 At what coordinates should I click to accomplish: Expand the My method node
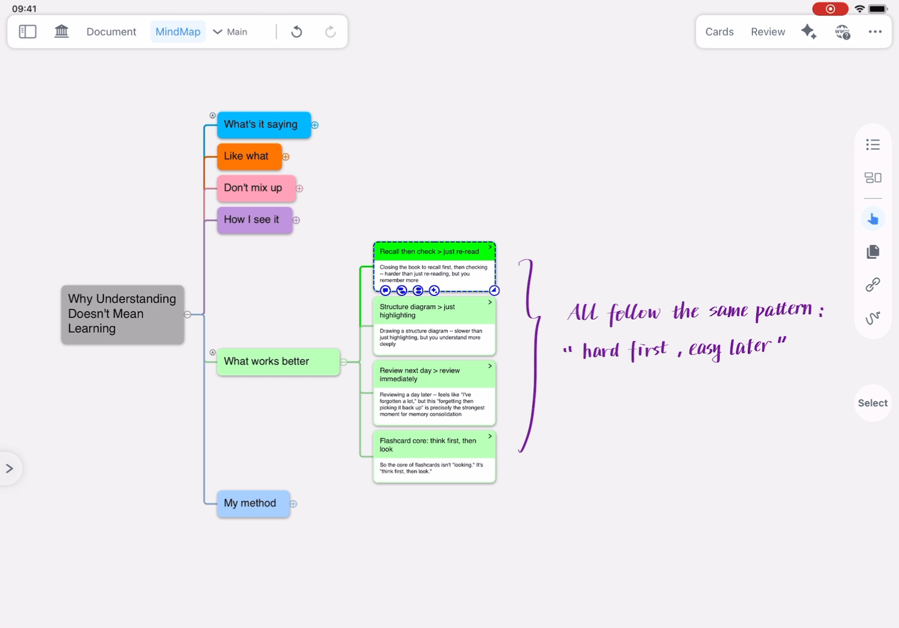click(294, 504)
